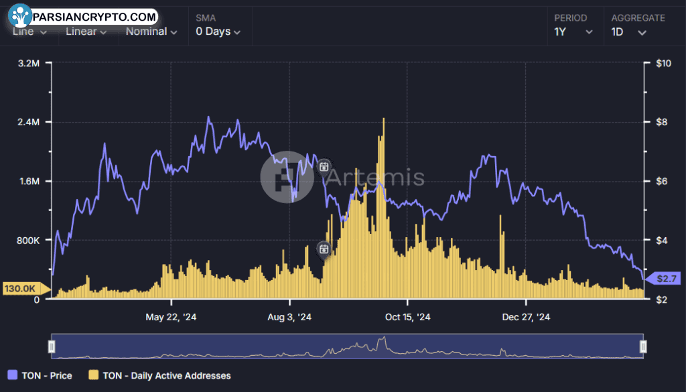Click the 130.0K current value tag
The image size is (686, 392).
click(26, 288)
